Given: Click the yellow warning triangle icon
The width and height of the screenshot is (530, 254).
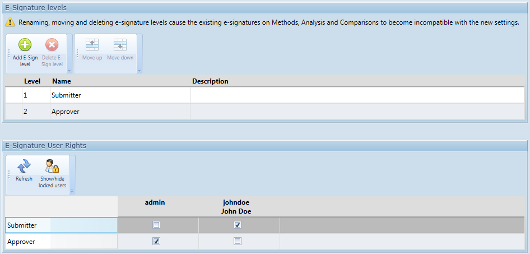Looking at the screenshot, I should 11,22.
